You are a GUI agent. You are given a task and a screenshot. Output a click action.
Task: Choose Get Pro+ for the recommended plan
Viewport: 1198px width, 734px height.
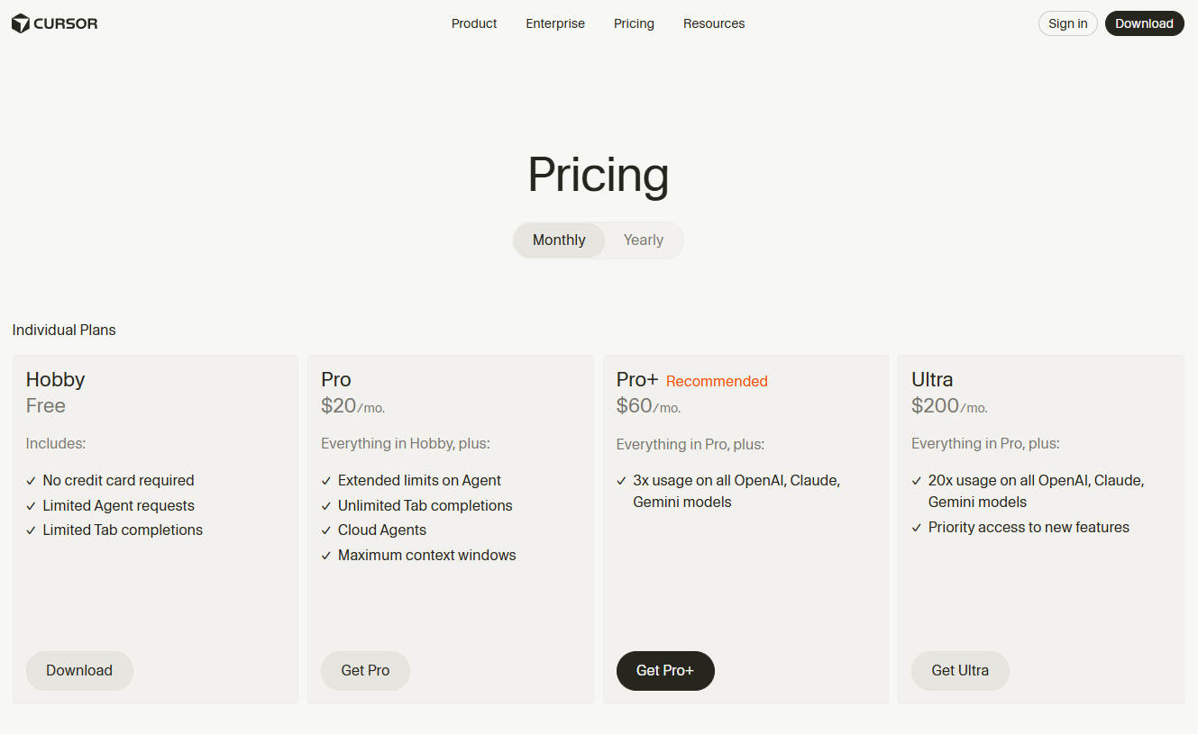(665, 670)
